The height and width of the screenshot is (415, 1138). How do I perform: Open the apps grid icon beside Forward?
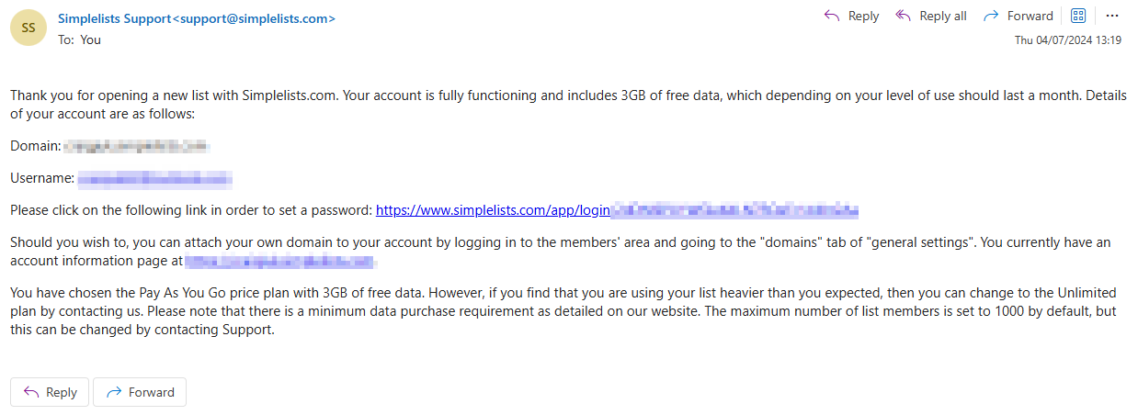pos(1079,16)
